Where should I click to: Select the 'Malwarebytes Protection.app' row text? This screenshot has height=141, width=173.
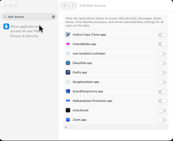[x=92, y=101]
